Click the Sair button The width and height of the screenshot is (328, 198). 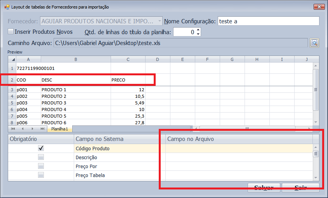(300, 188)
